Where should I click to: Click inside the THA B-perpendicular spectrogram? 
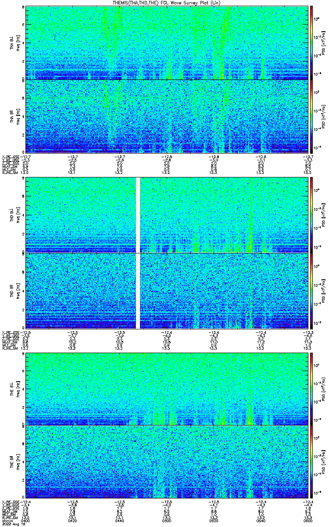coord(167,42)
